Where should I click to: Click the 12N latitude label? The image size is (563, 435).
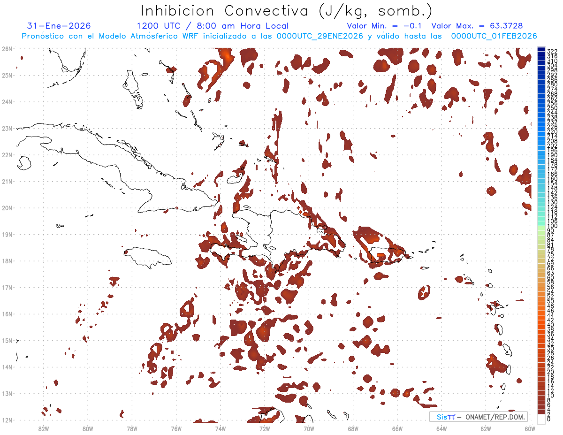[7, 420]
